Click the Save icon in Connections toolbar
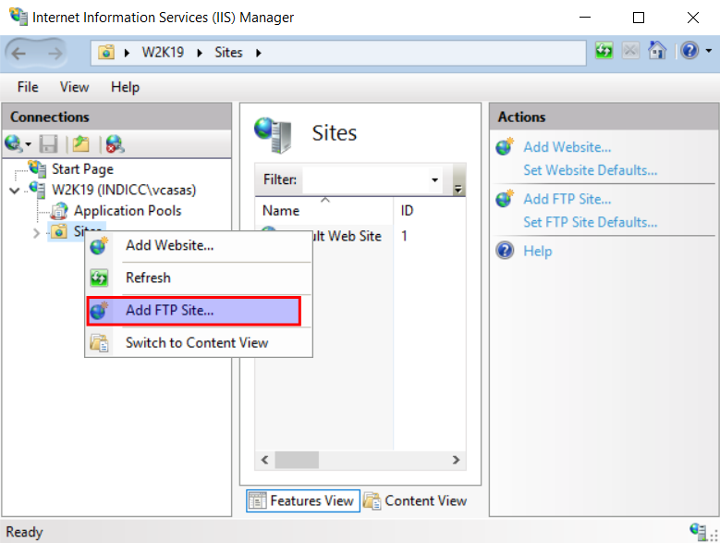 [x=50, y=143]
